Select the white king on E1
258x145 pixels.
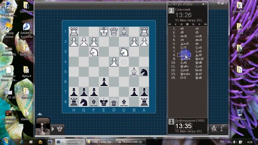[x=104, y=31]
